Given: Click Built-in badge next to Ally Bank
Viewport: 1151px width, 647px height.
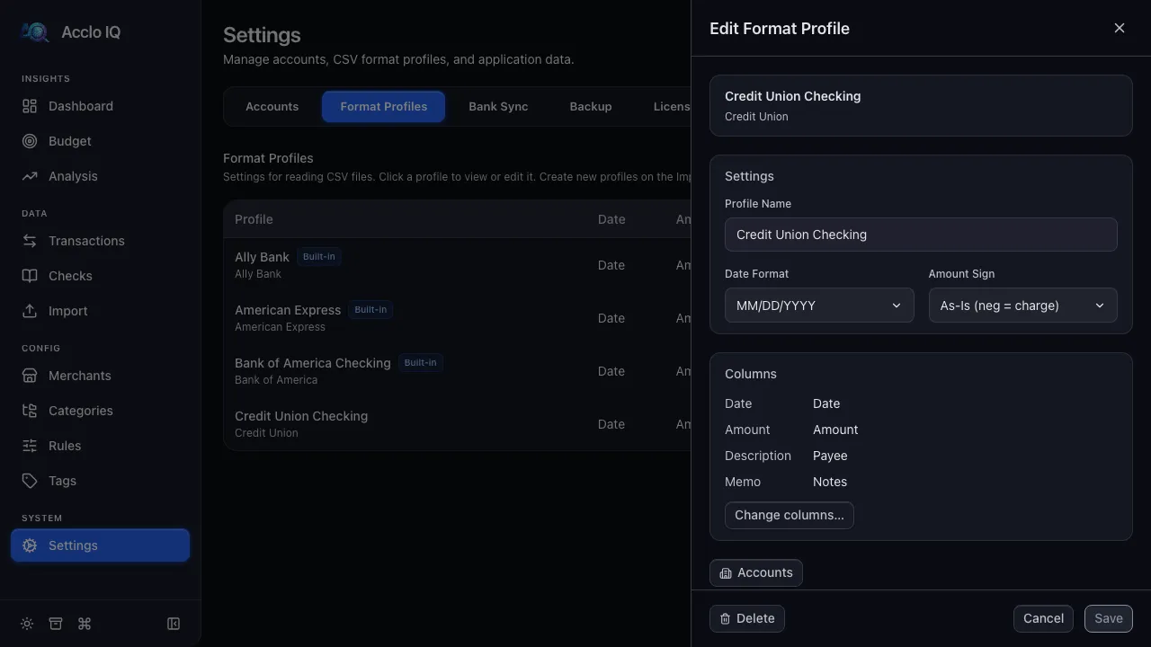Looking at the screenshot, I should pyautogui.click(x=319, y=257).
